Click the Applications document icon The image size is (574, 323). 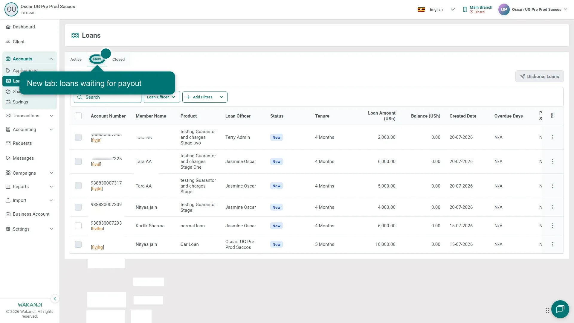click(8, 71)
